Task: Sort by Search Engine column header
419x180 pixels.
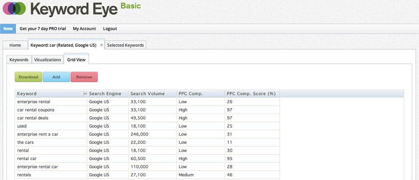Action: click(108, 94)
